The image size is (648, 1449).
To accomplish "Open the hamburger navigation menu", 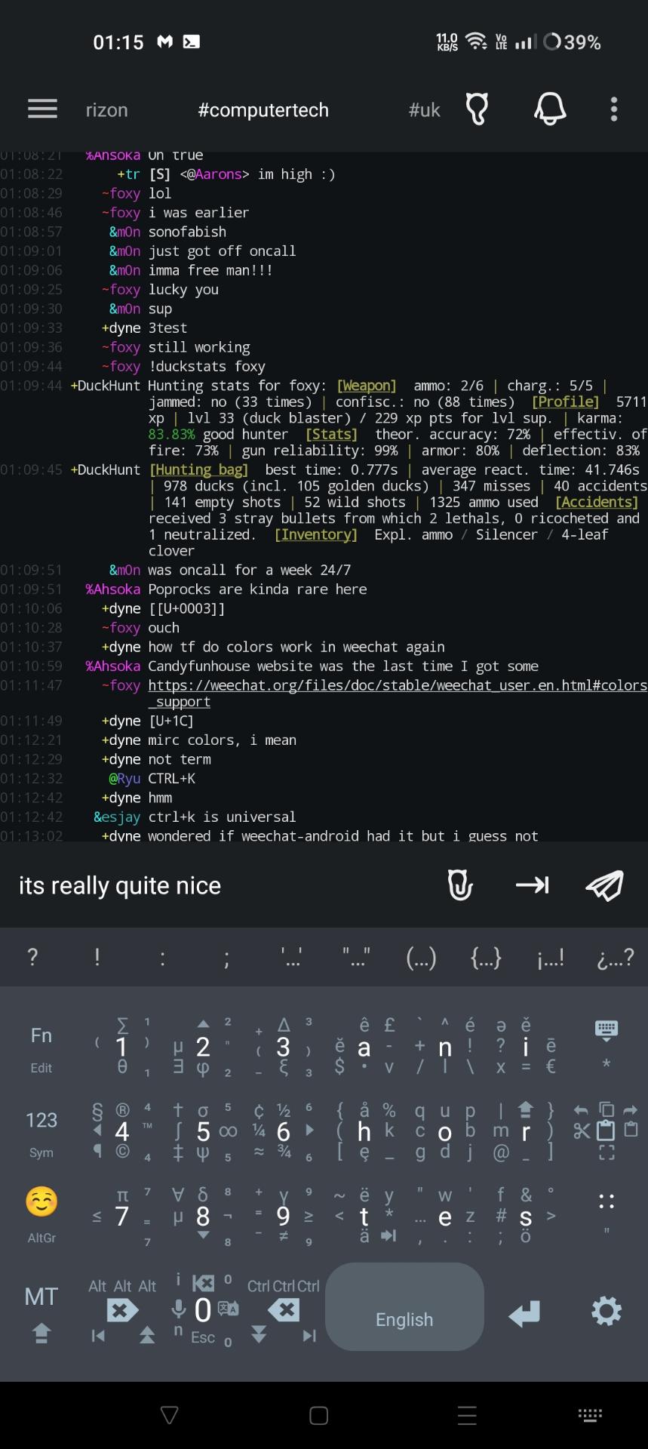I will pyautogui.click(x=42, y=109).
